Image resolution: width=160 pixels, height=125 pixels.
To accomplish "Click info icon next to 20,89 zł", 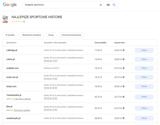I will tap(124, 59).
